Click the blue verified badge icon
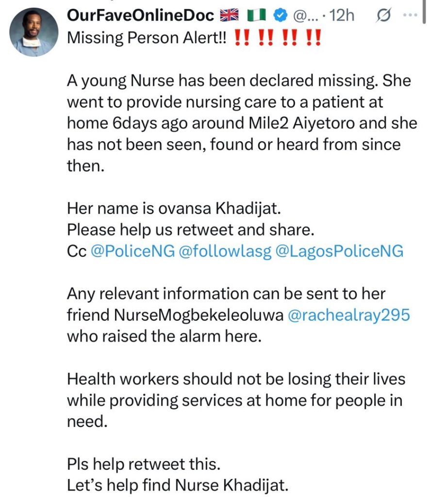This screenshot has height=497, width=429. pos(280,15)
